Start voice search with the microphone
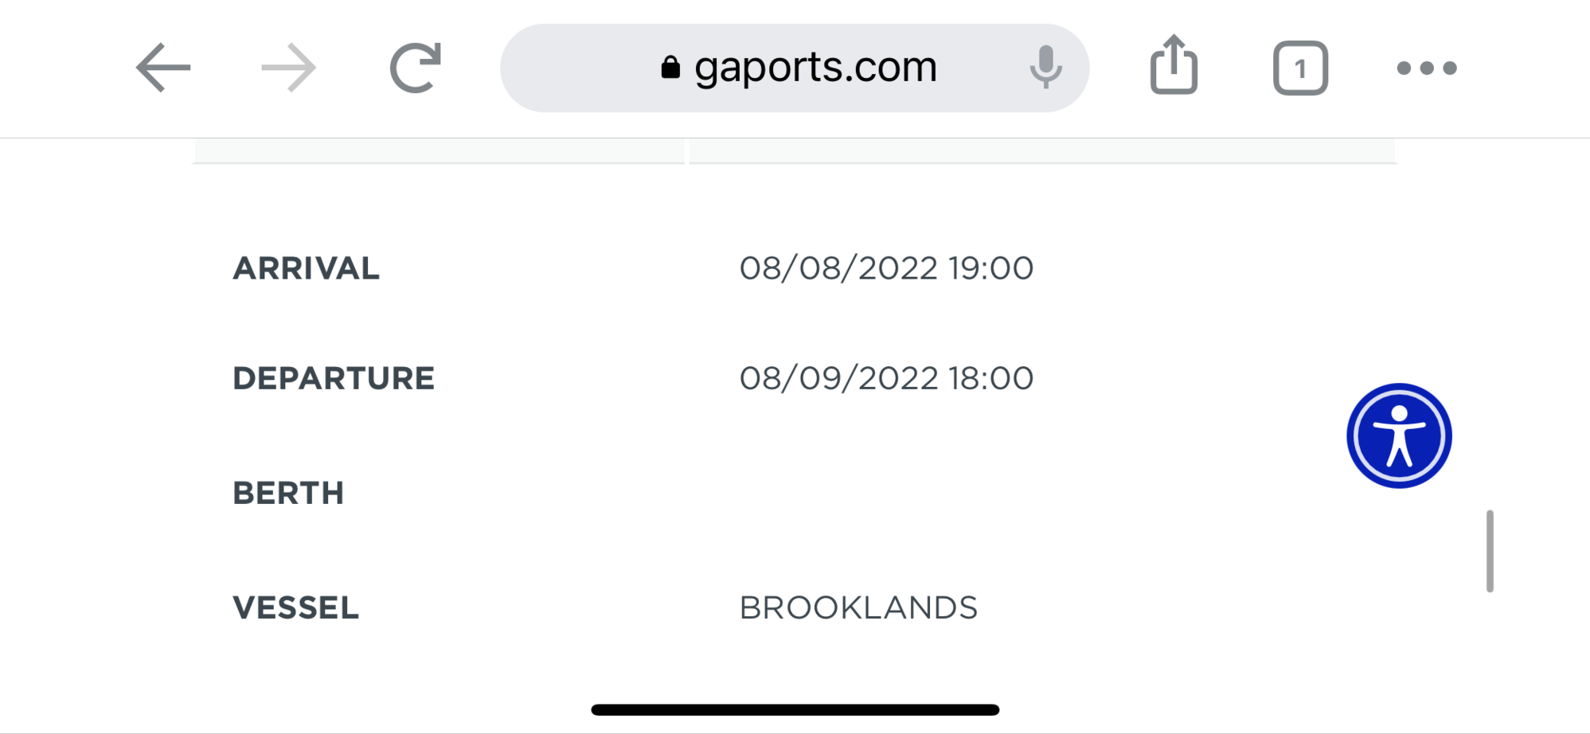Viewport: 1590px width, 734px height. [x=1045, y=68]
